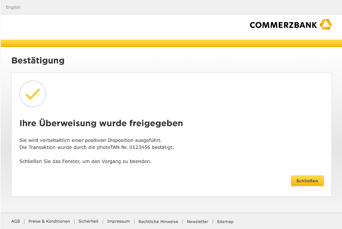The height and width of the screenshot is (229, 342).
Task: Open the Sicherheit footer link
Action: point(88,221)
